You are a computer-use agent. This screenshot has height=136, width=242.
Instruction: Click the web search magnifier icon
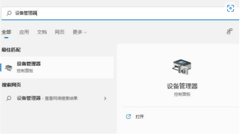[9, 98]
